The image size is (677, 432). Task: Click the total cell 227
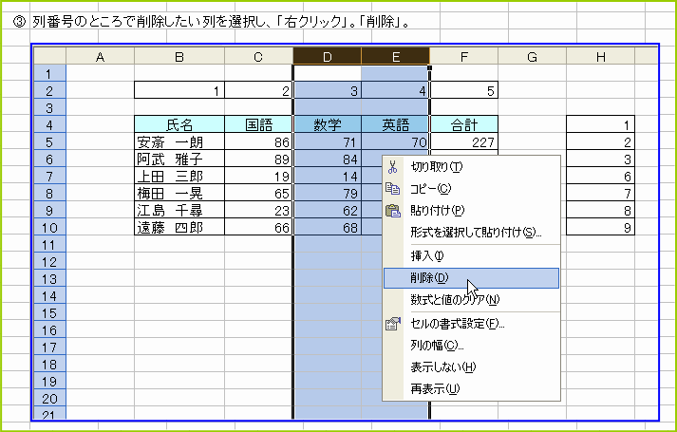[464, 142]
